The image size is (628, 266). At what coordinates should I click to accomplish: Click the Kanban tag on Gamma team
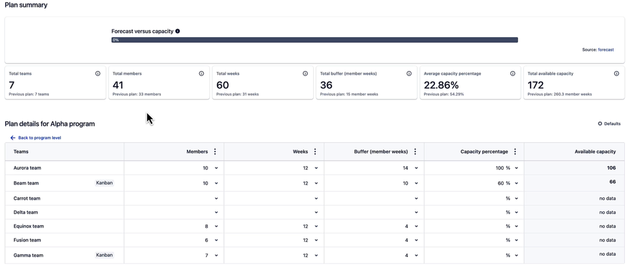point(104,255)
